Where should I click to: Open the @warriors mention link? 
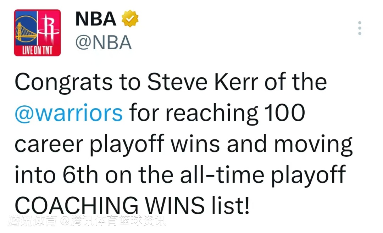tap(69, 113)
